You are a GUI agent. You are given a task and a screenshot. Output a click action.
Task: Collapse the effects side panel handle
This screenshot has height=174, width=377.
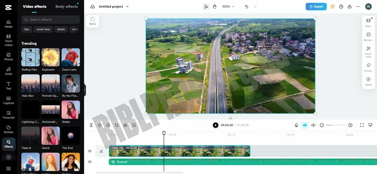pyautogui.click(x=85, y=90)
